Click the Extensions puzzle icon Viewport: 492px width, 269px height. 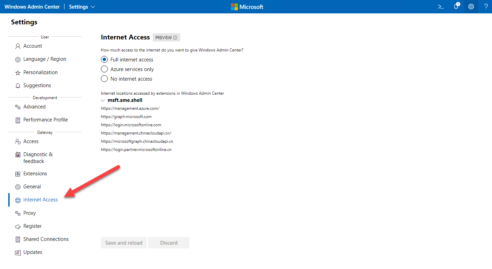[18, 174]
